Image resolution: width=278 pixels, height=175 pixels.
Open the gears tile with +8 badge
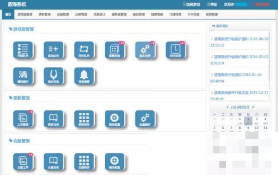tap(145, 50)
